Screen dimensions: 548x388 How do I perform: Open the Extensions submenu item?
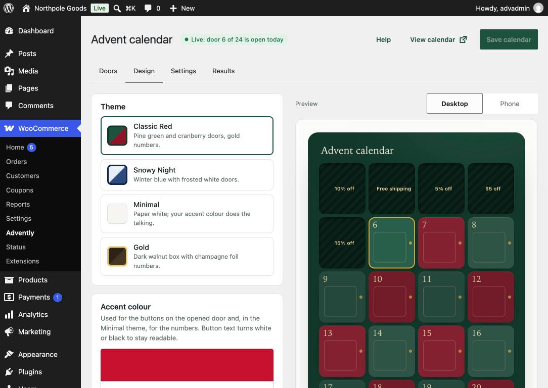click(x=22, y=261)
